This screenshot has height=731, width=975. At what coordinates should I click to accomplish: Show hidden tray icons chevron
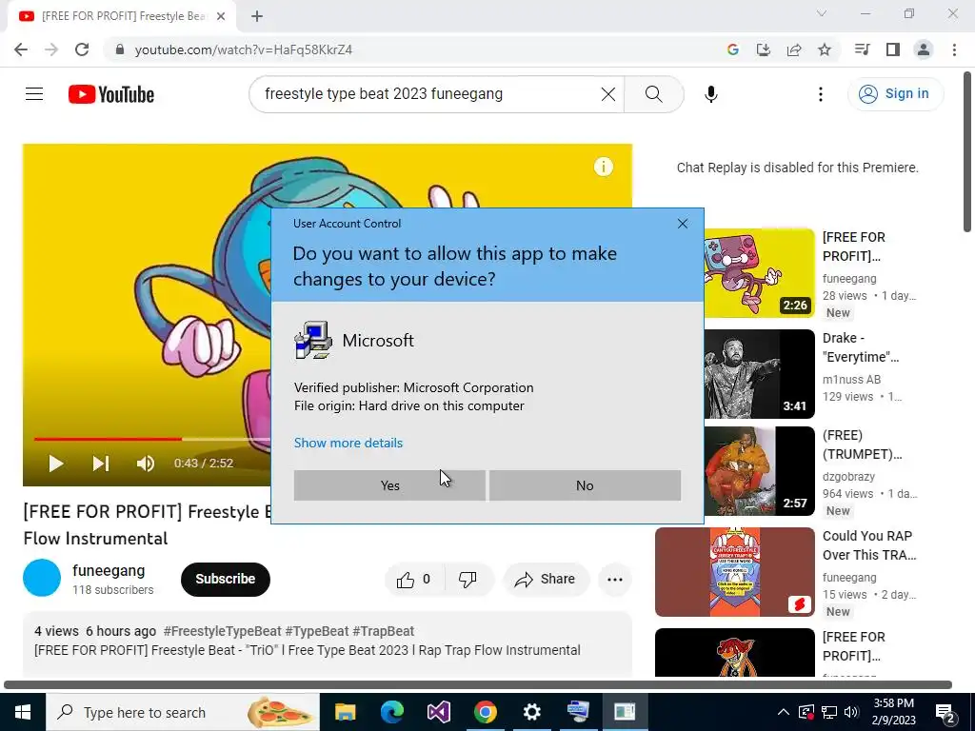tap(783, 712)
